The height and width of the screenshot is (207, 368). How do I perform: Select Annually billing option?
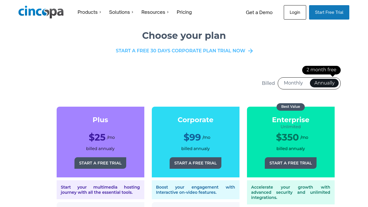[x=324, y=83]
